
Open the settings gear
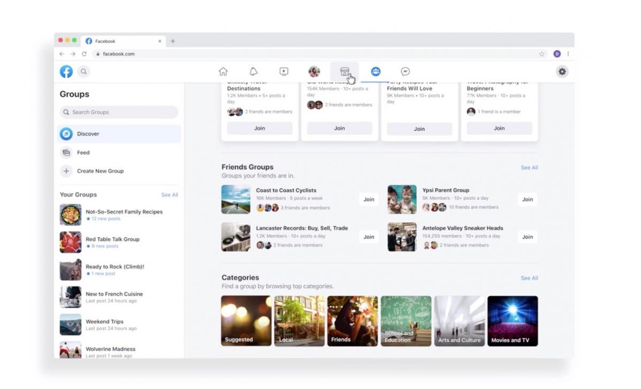(562, 71)
